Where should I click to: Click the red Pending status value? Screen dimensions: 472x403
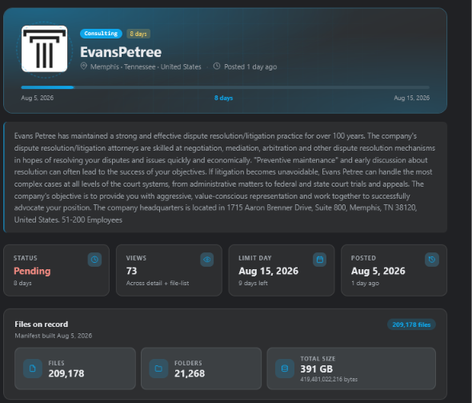coord(32,271)
